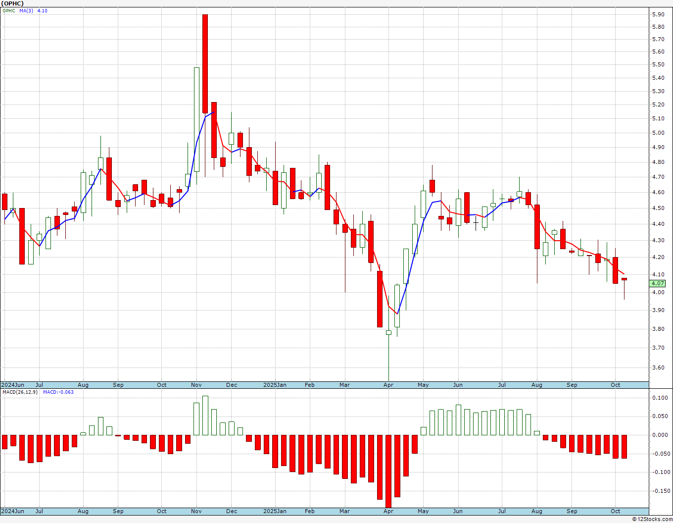The height and width of the screenshot is (523, 673).
Task: Click the 4.80 price axis label
Action: click(x=658, y=162)
